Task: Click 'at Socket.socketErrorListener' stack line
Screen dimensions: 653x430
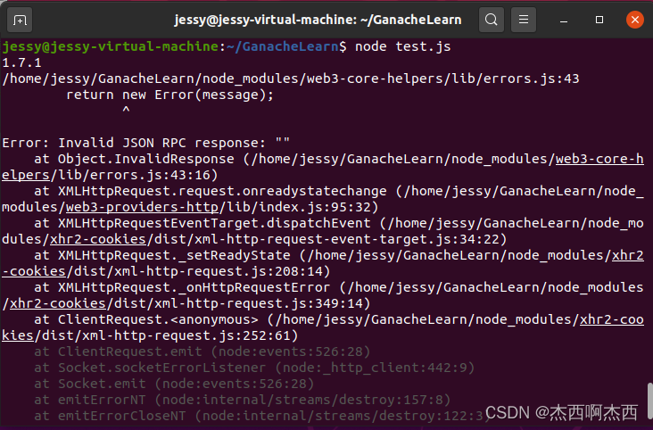Action: point(254,368)
